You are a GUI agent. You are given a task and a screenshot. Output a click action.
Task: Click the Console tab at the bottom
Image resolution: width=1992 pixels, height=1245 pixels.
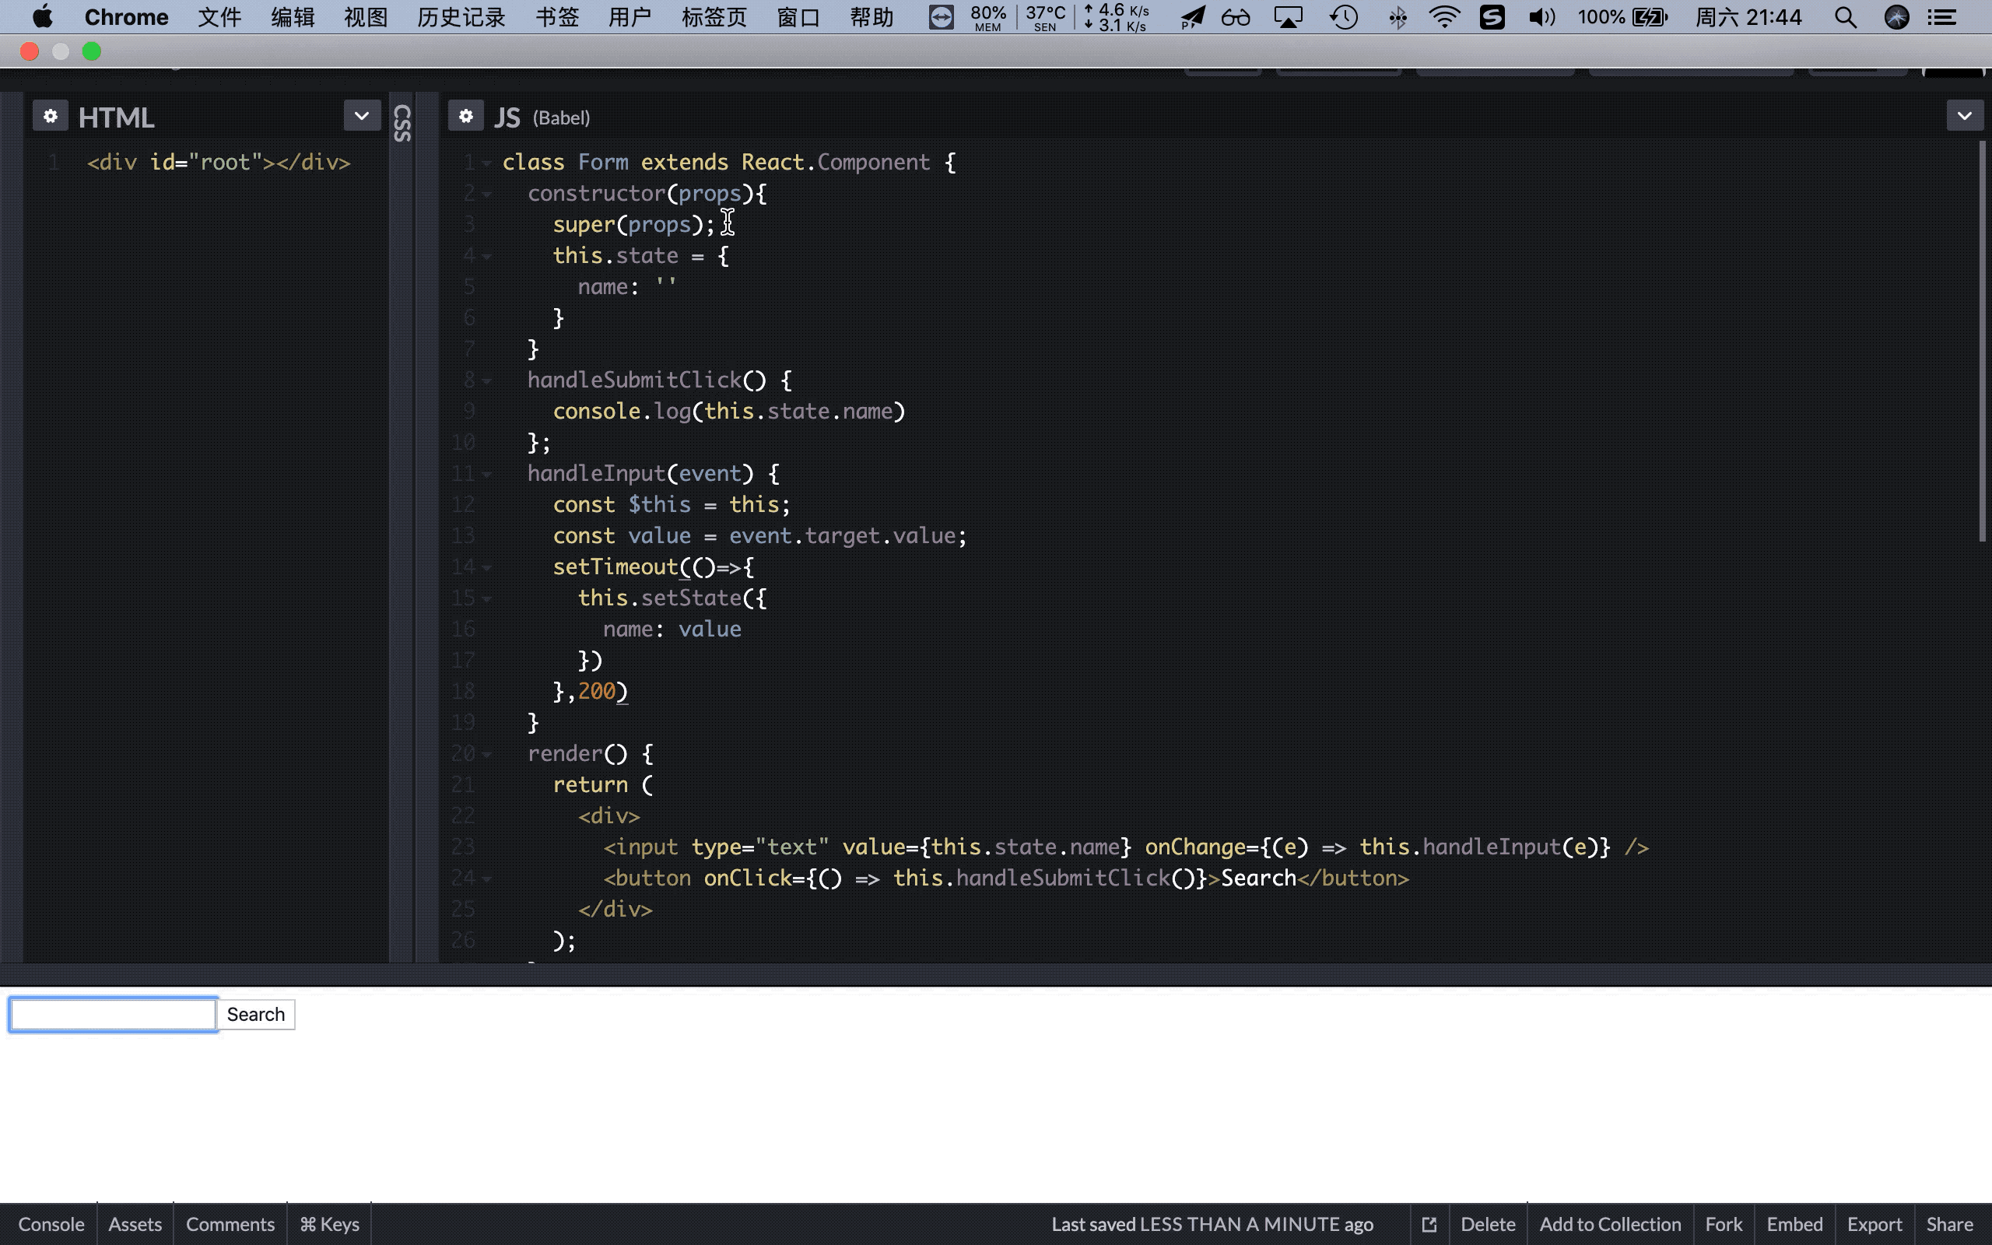(x=51, y=1223)
